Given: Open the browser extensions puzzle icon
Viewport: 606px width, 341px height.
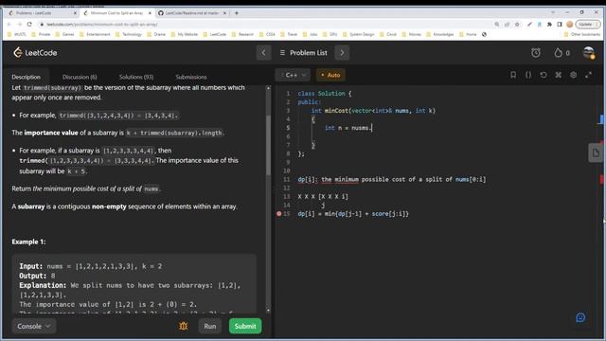Looking at the screenshot, I should pyautogui.click(x=549, y=24).
